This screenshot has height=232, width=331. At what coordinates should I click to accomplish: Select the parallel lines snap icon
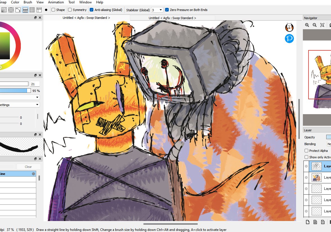click(x=4, y=10)
